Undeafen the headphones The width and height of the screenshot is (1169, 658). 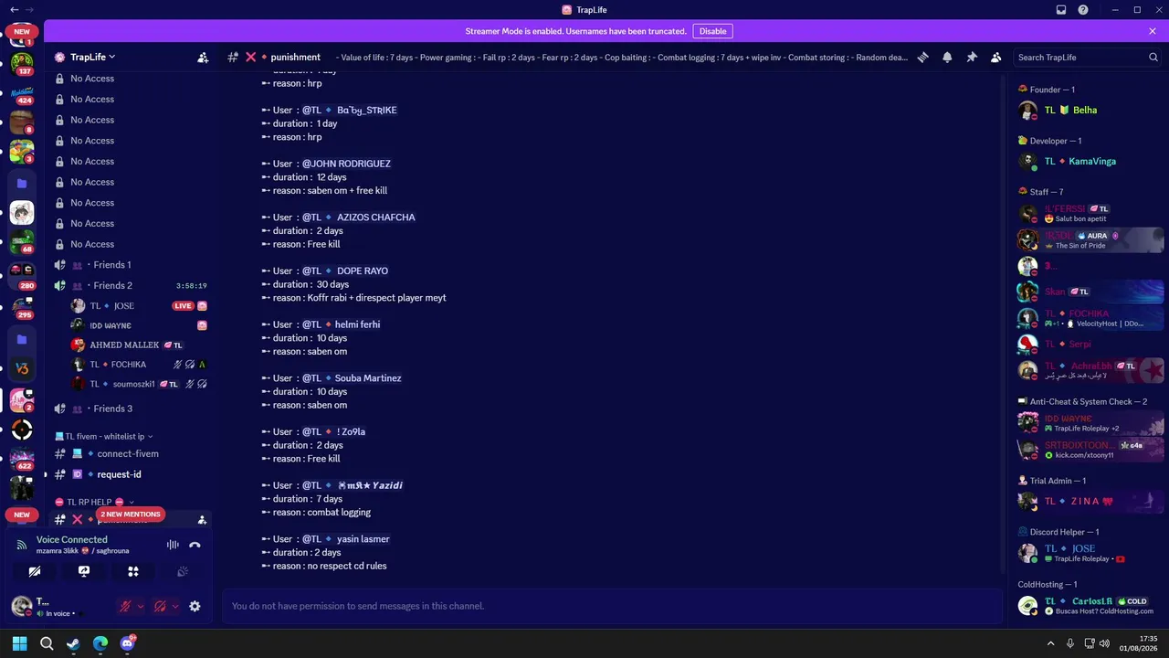tap(160, 606)
